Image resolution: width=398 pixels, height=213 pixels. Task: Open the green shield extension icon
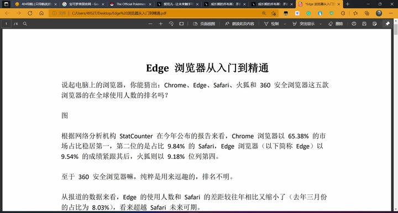coord(332,13)
